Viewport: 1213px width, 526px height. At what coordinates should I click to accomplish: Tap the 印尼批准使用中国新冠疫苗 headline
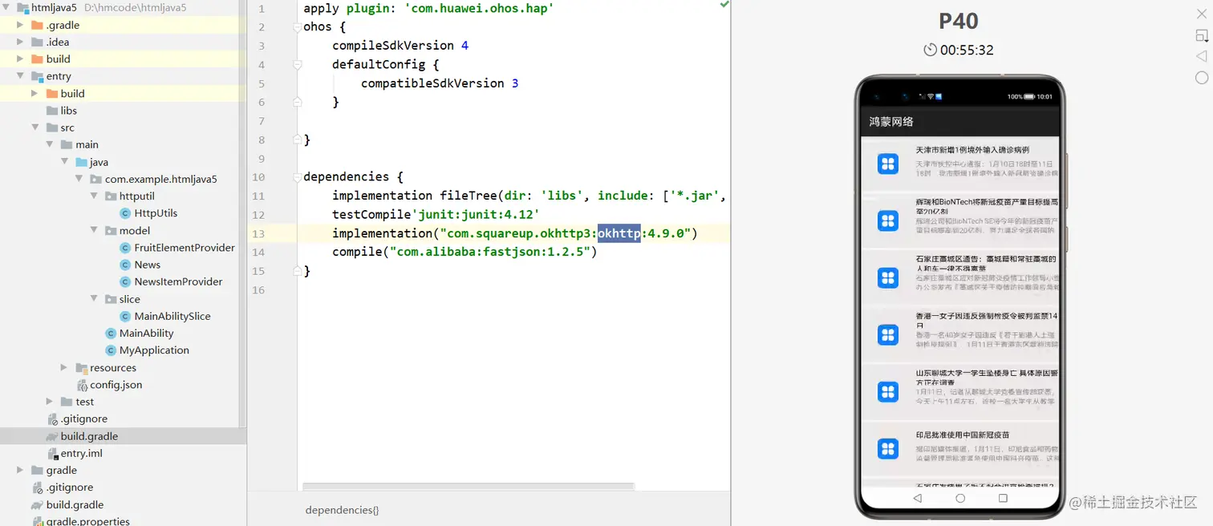(x=962, y=435)
